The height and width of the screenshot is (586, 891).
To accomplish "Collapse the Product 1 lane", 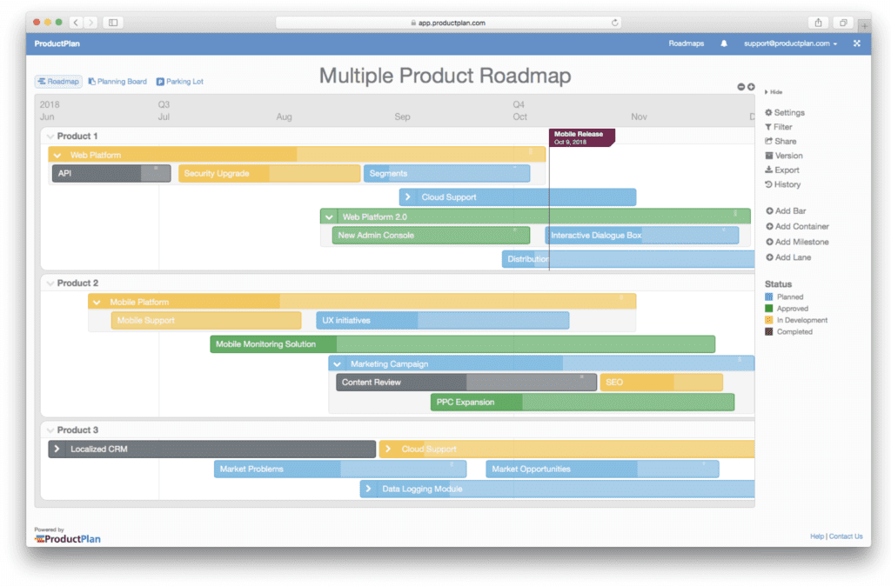I will 49,136.
